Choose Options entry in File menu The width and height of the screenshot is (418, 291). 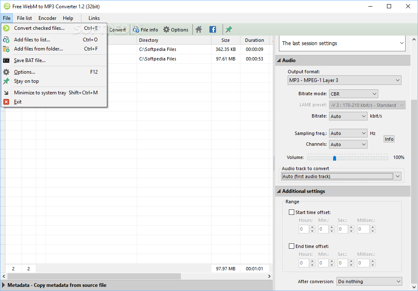click(54, 72)
